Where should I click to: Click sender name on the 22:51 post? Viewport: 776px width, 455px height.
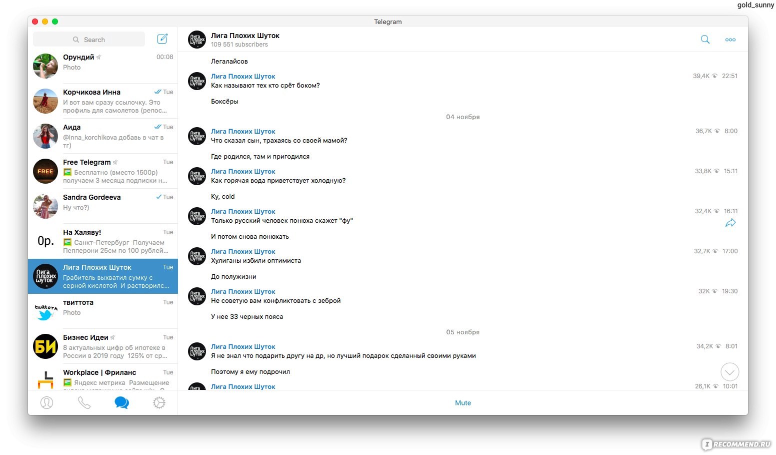(243, 76)
